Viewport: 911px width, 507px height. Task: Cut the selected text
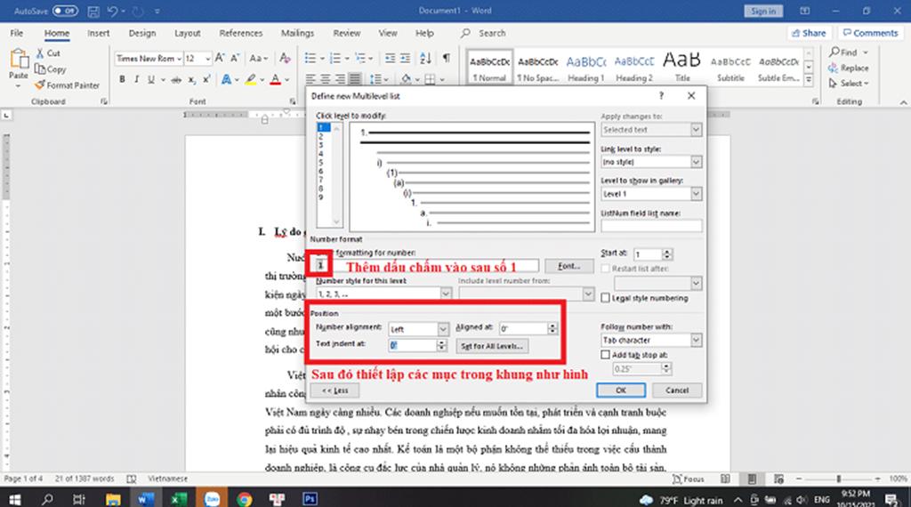coord(48,52)
